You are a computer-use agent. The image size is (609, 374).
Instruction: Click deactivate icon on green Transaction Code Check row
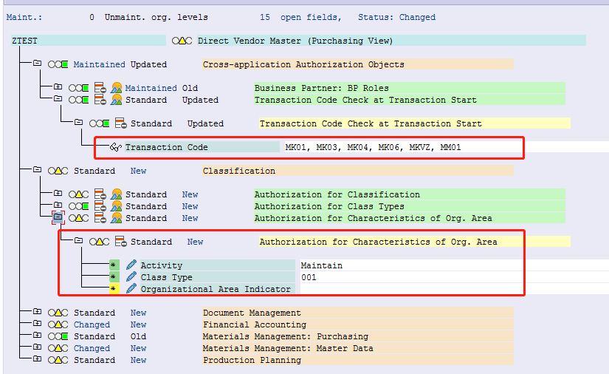point(100,100)
